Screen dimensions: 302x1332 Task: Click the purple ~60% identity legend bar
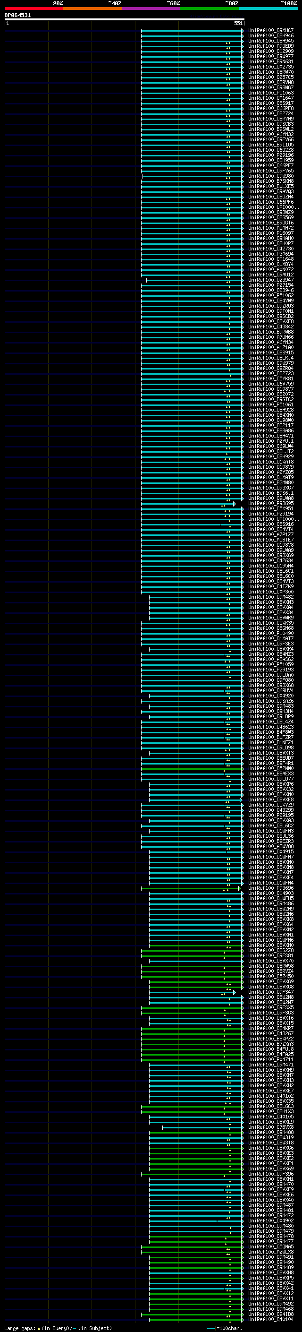[x=151, y=9]
